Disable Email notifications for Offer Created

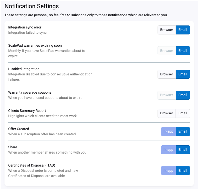pyautogui.click(x=183, y=132)
